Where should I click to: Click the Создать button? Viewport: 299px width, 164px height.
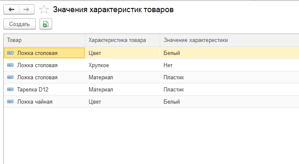pos(20,24)
